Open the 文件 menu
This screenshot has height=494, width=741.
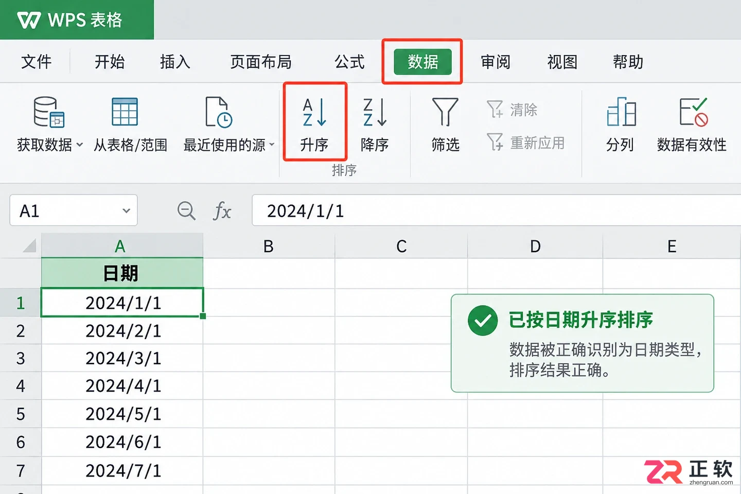[36, 62]
